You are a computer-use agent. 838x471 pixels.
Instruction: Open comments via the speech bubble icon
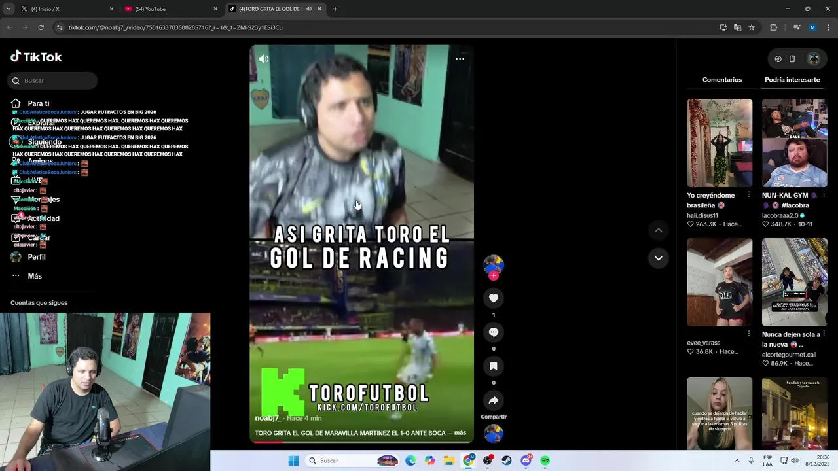494,332
